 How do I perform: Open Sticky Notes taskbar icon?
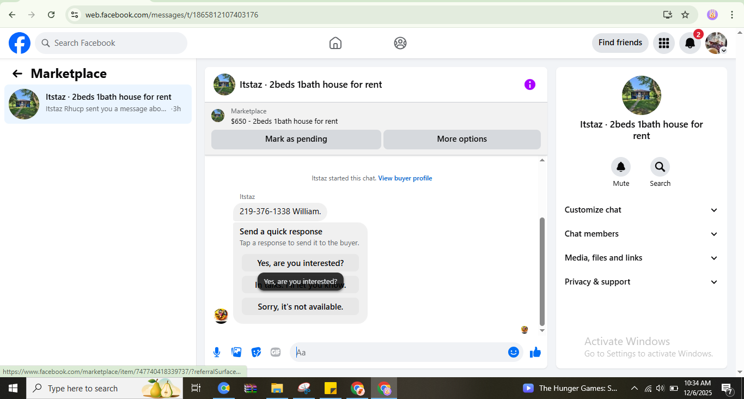coord(331,388)
